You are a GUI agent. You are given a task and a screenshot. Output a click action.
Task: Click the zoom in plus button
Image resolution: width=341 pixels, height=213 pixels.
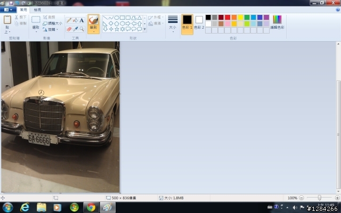pos(337,198)
